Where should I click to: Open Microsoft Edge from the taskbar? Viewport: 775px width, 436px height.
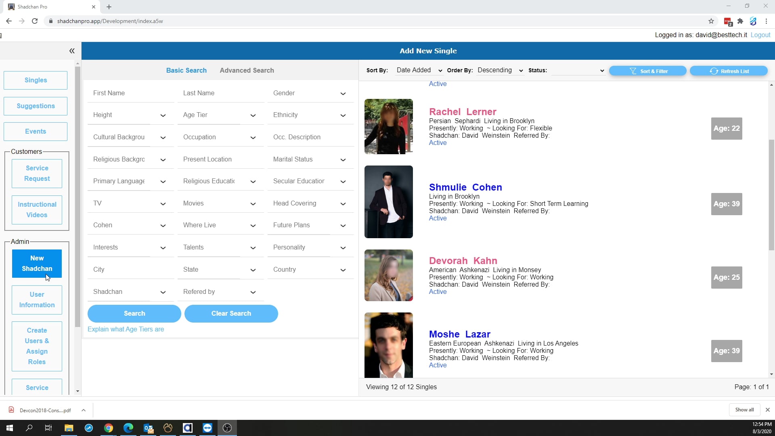(x=128, y=428)
